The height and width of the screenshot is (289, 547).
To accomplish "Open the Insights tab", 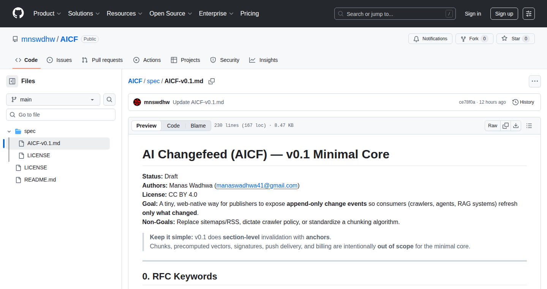I will [264, 60].
